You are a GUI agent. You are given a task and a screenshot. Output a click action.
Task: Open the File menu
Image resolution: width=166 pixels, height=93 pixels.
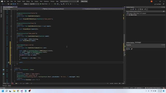coord(4,1)
